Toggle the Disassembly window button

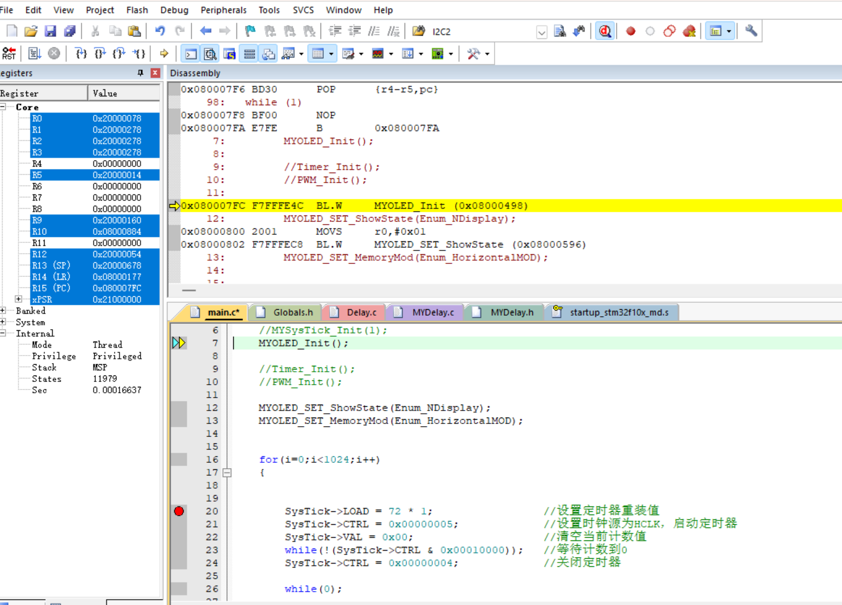(x=210, y=54)
